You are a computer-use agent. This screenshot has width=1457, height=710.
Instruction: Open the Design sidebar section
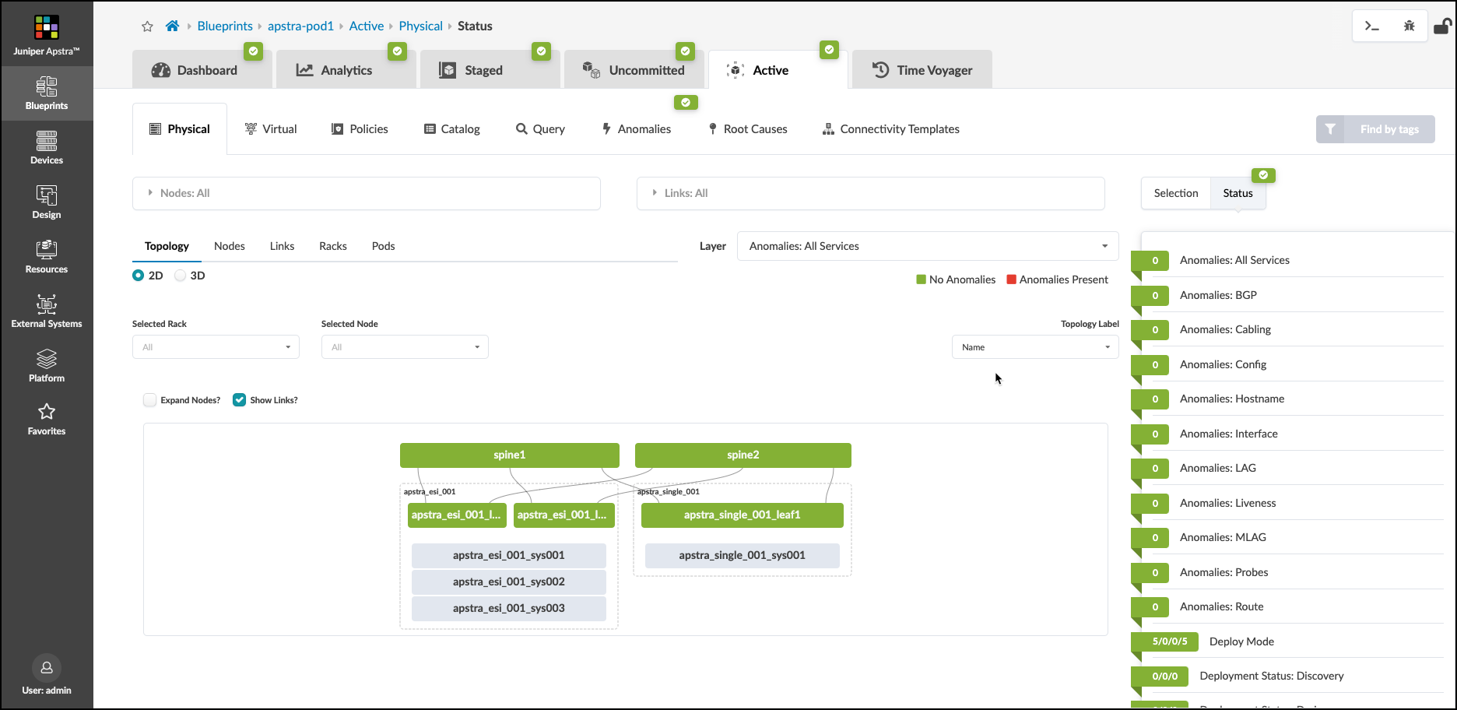[47, 202]
